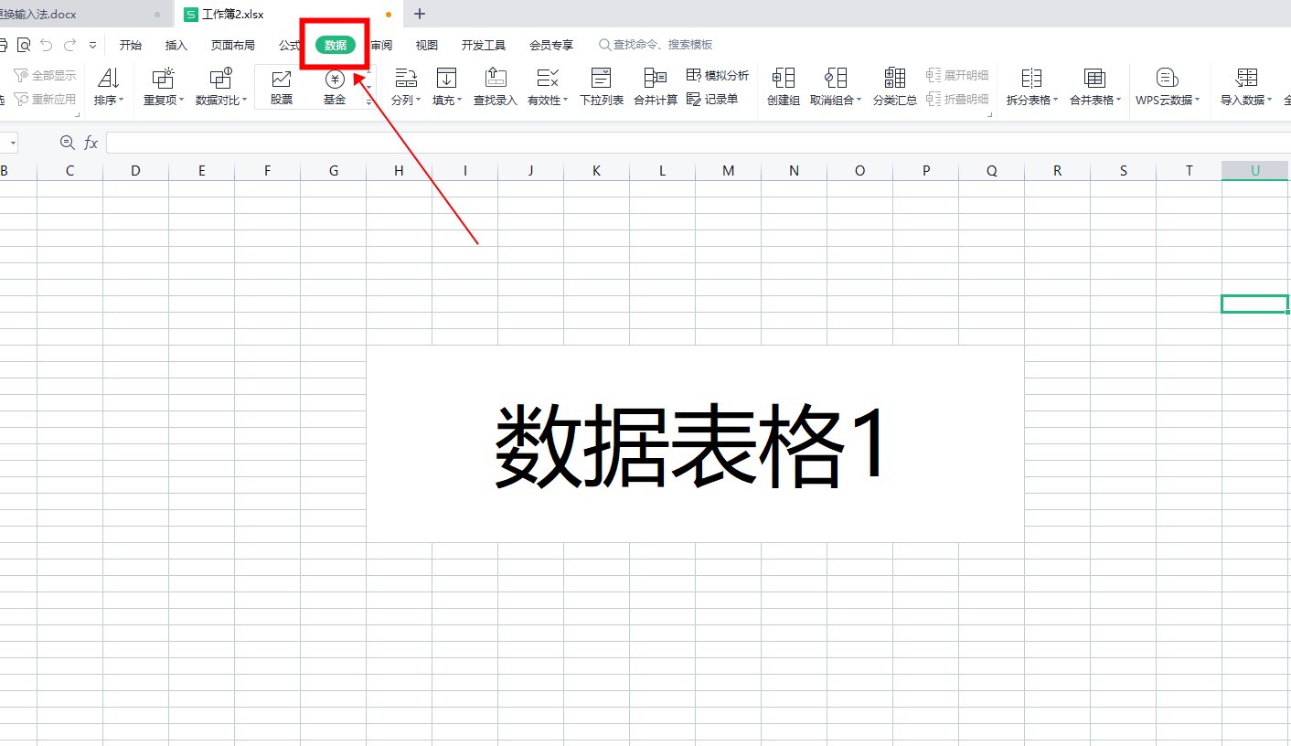Screen dimensions: 1291x746
Task: Open the 记录单 record form
Action: pos(712,100)
